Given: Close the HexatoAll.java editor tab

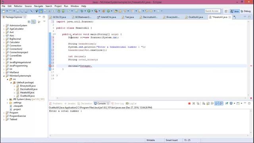Looking at the screenshot, I should [x=230, y=17].
